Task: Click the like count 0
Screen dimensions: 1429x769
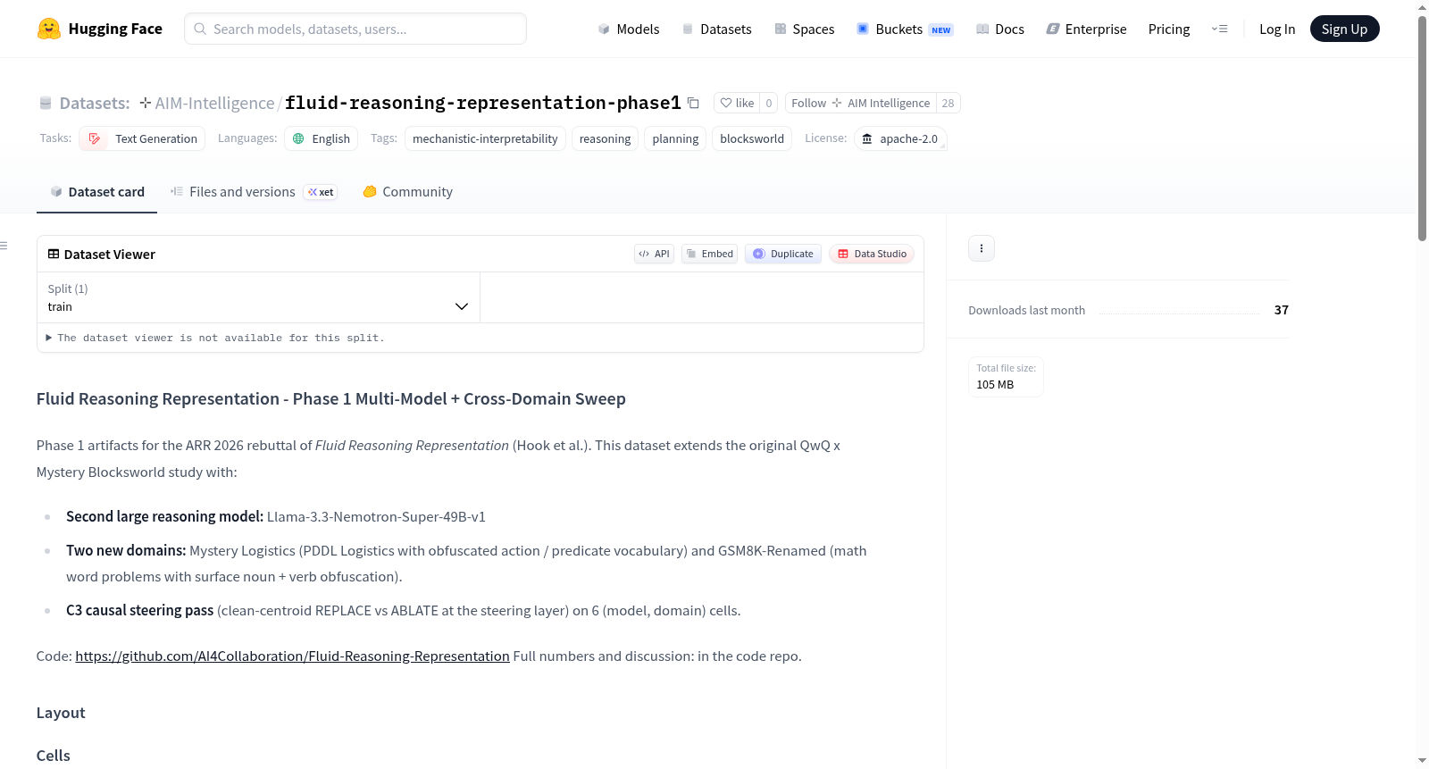Action: click(769, 103)
